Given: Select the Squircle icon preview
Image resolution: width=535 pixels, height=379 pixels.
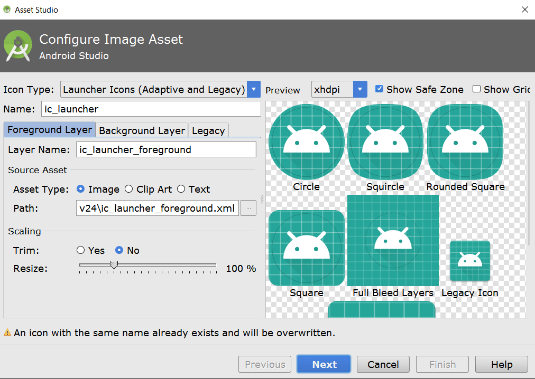Looking at the screenshot, I should 385,141.
